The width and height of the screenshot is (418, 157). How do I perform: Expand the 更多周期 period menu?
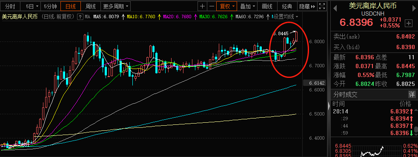115,6
